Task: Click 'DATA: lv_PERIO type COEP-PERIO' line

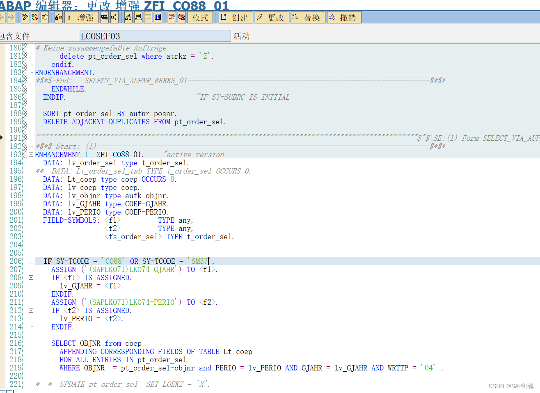Action: coord(105,212)
